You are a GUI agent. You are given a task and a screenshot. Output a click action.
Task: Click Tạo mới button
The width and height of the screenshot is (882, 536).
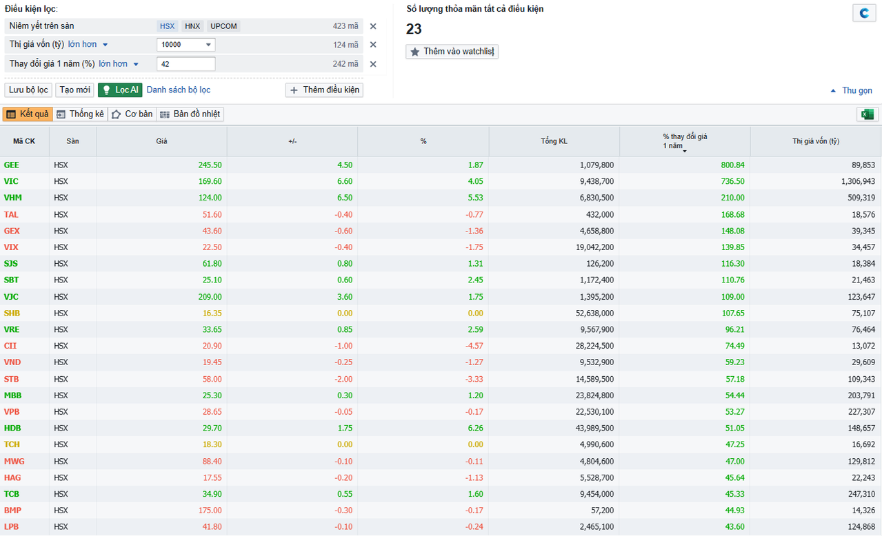[x=74, y=90]
